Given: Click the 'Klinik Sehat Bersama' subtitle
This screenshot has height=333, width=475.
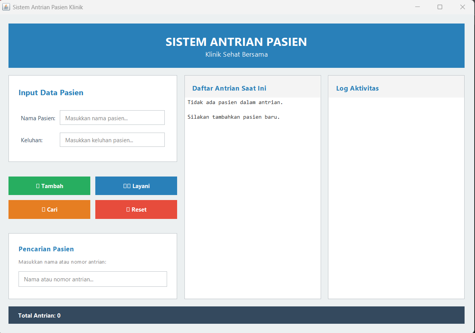Looking at the screenshot, I should [236, 54].
